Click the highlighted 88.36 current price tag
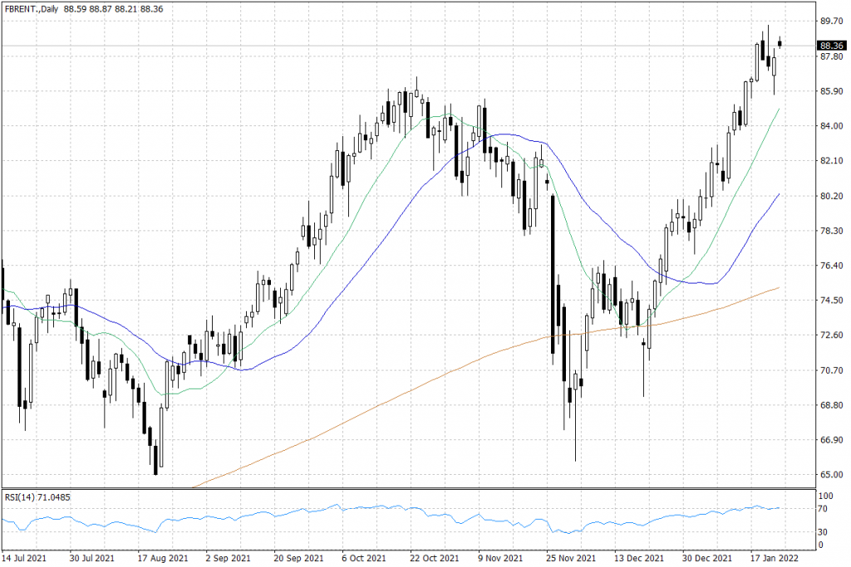Viewport: 851px width, 567px height. (x=831, y=46)
